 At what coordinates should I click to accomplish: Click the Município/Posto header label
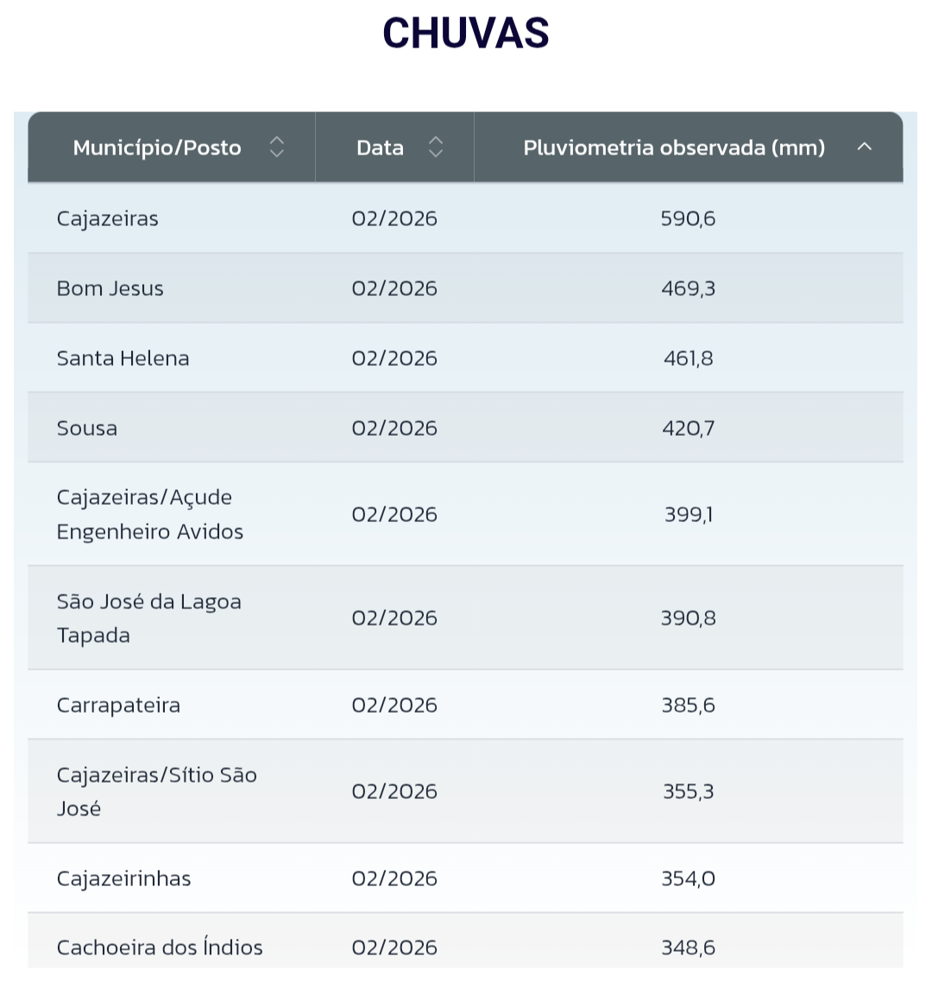(157, 148)
